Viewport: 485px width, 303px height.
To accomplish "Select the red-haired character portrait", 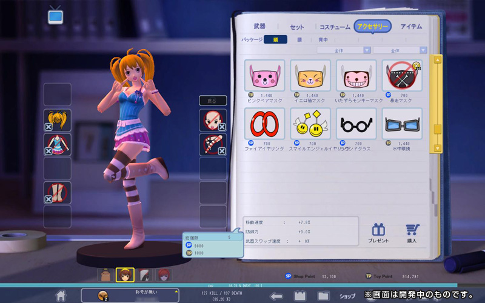I will pos(164,275).
